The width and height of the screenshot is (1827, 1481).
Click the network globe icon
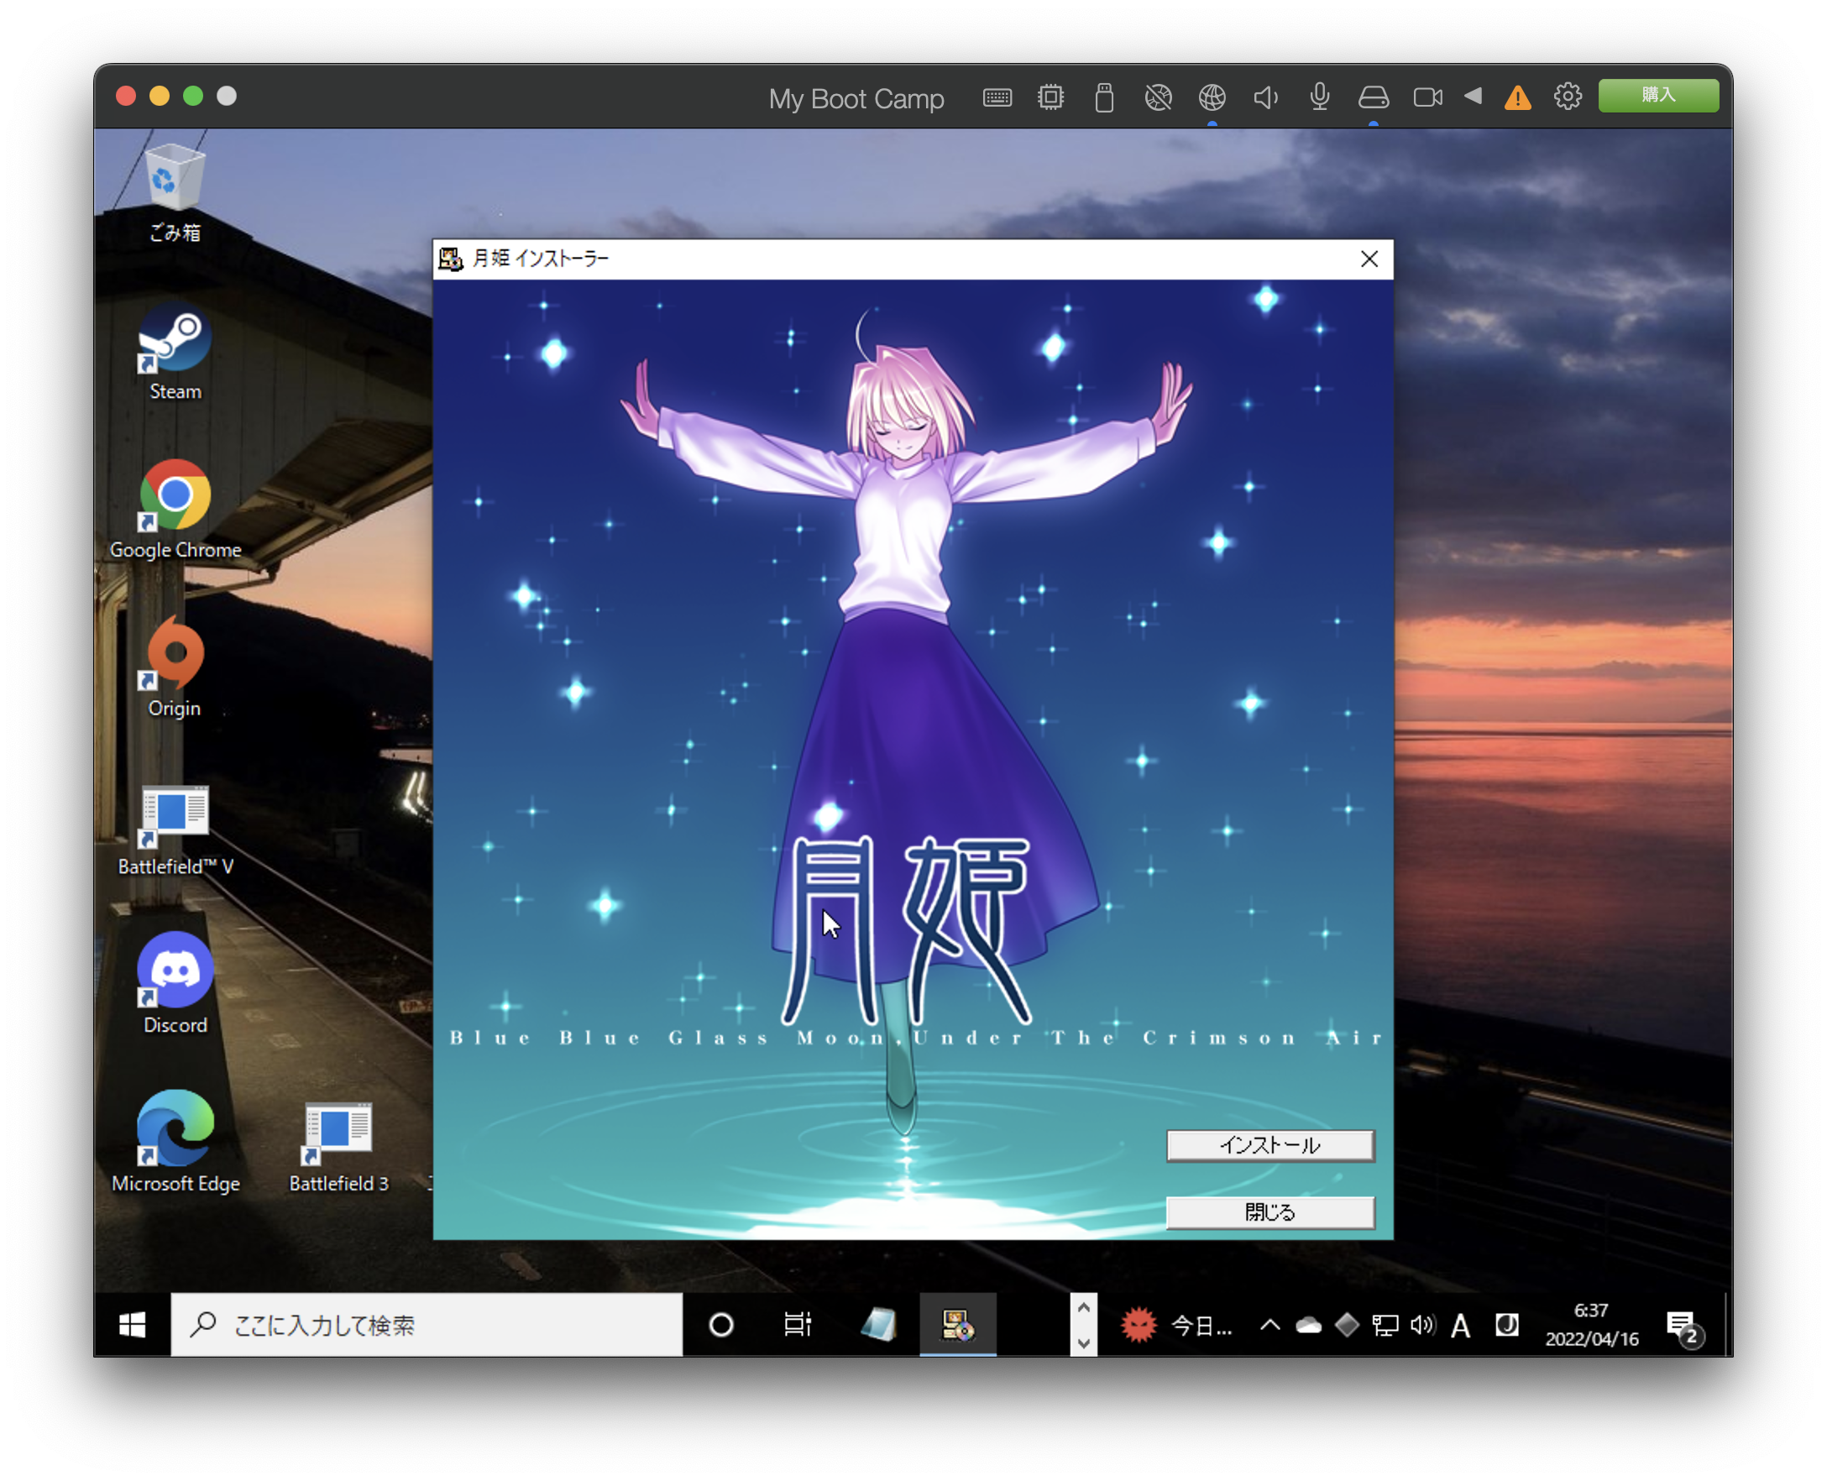tap(1212, 97)
